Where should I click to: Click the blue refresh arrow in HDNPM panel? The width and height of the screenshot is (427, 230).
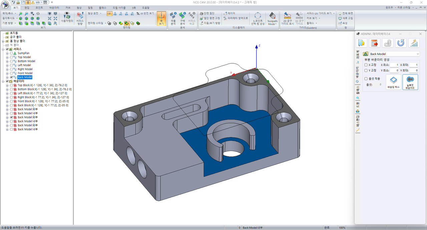401,43
